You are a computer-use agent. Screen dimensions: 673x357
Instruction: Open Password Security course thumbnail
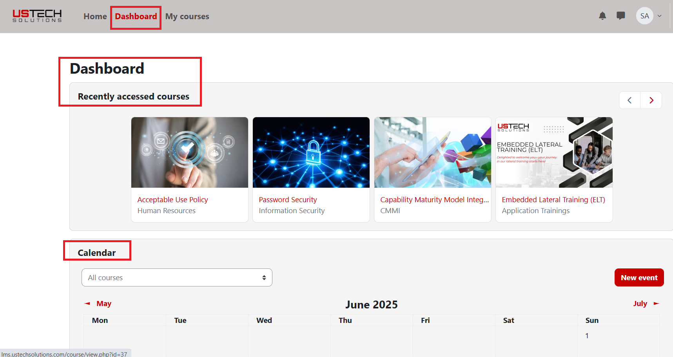coord(311,152)
